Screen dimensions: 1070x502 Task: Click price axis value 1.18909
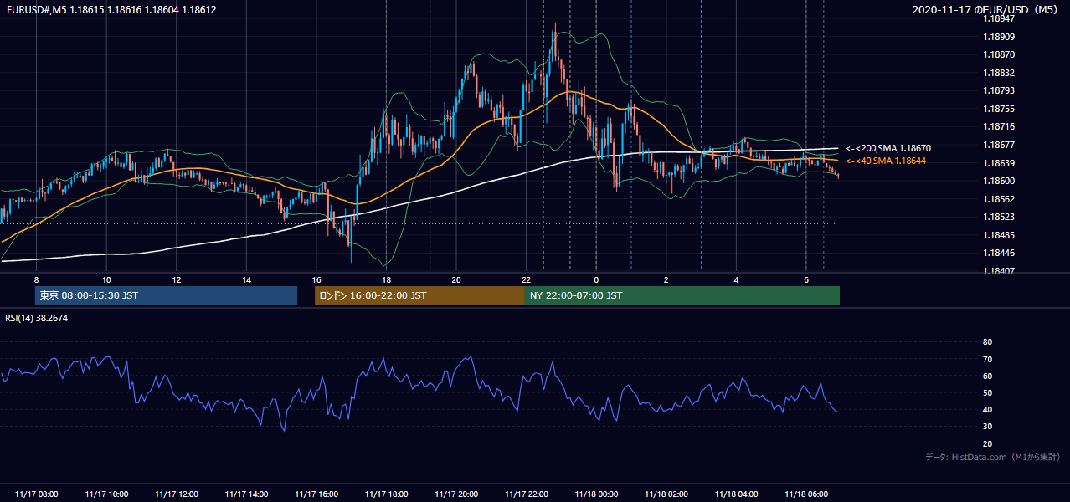998,37
